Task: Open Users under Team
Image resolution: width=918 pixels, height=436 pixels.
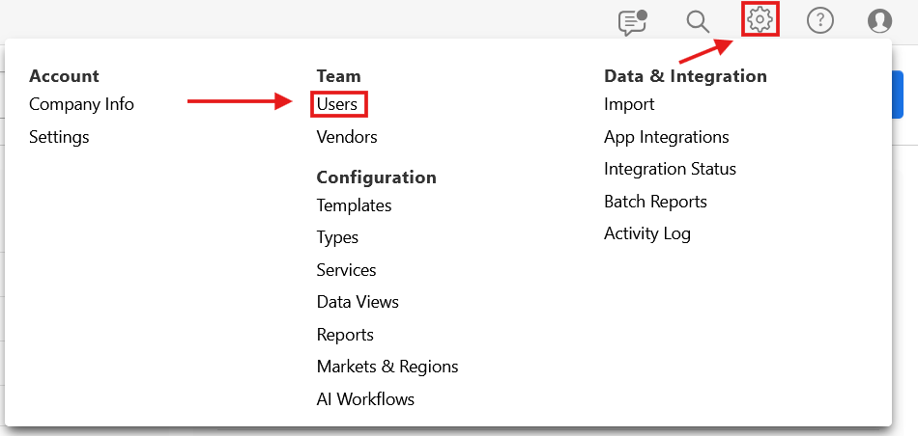Action: pos(337,104)
